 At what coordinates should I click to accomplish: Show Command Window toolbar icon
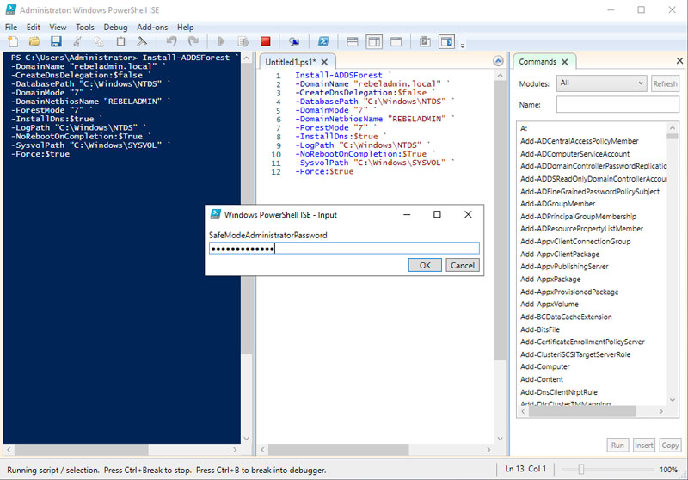(x=425, y=41)
